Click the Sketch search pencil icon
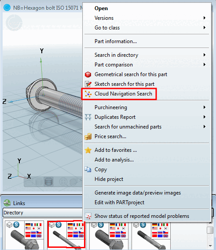Screen dimensions: 216x250 tap(88, 84)
